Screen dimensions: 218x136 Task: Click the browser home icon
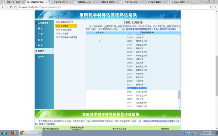pos(15,7)
